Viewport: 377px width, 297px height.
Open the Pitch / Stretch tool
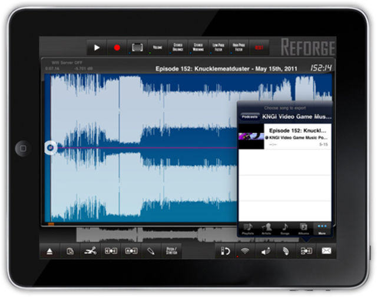(x=171, y=251)
